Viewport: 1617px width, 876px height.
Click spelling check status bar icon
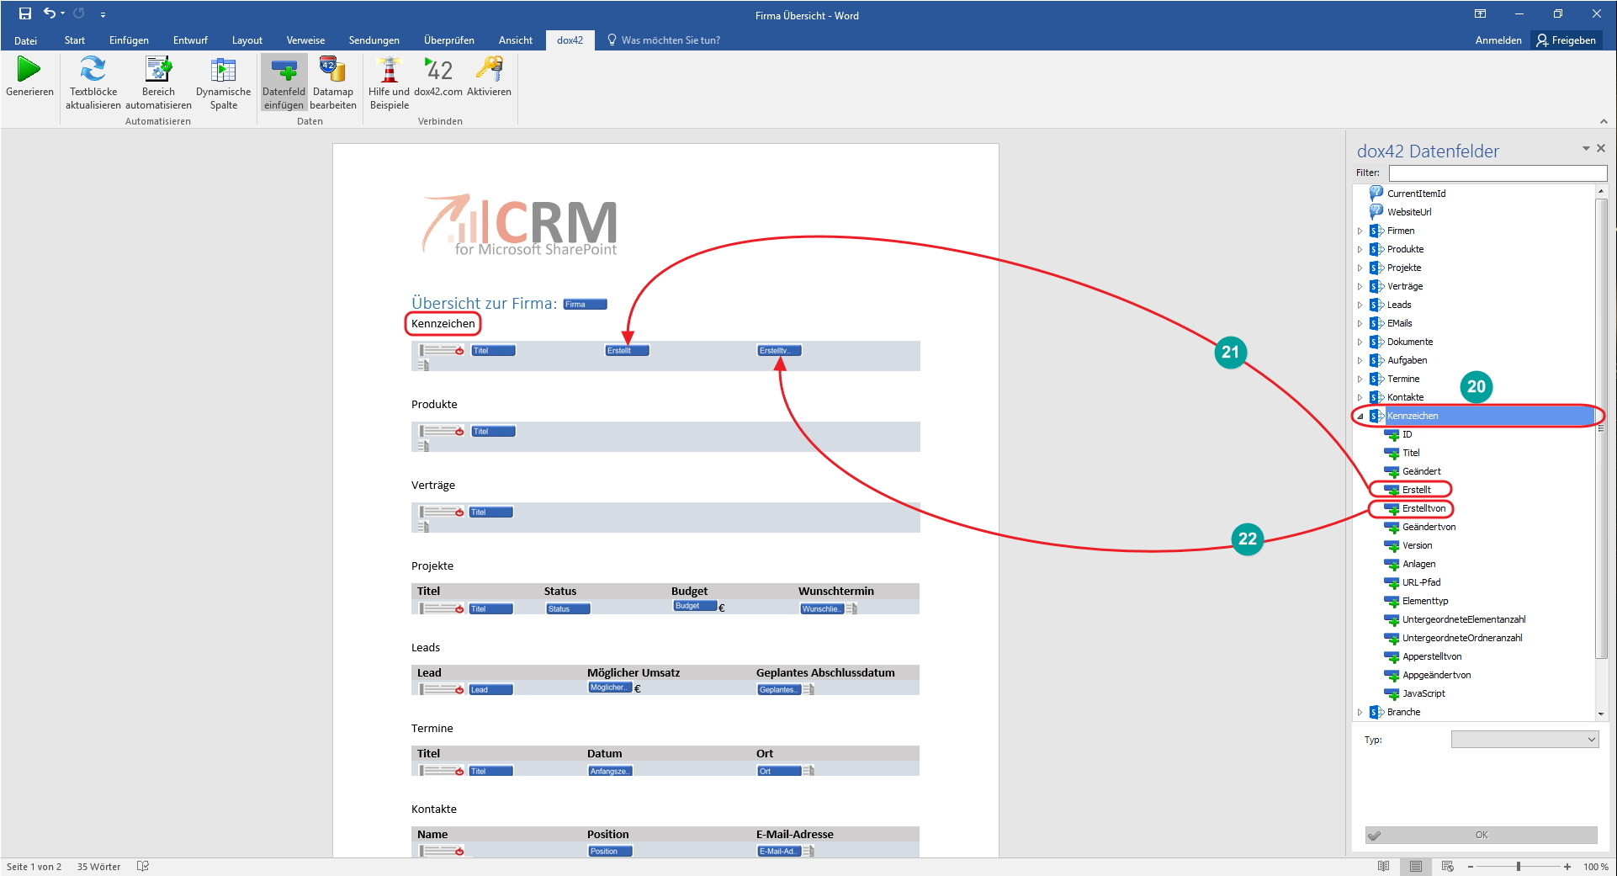(x=143, y=866)
